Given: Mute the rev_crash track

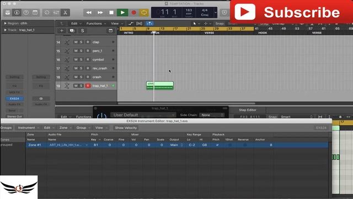Looking at the screenshot, I should (x=76, y=68).
